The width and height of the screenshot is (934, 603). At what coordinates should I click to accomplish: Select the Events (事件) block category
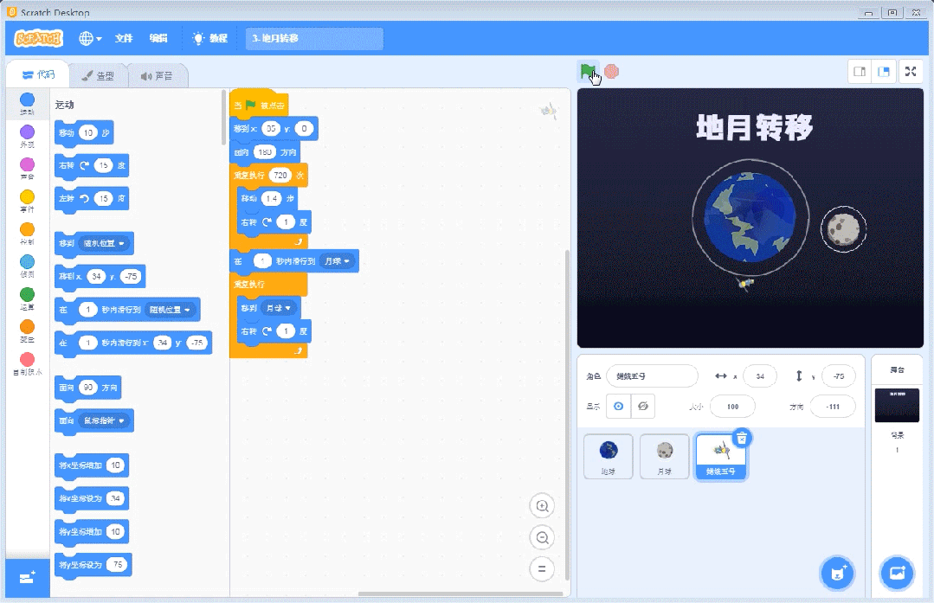[x=26, y=201]
